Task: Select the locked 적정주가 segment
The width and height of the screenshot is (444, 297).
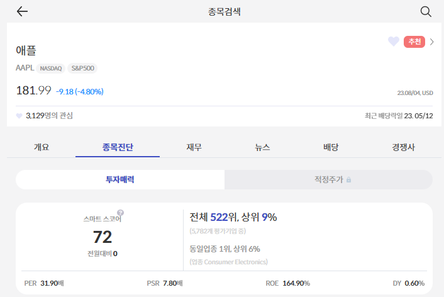Action: 328,179
